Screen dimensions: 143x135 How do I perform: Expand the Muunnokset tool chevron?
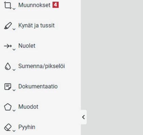(x=14, y=9)
